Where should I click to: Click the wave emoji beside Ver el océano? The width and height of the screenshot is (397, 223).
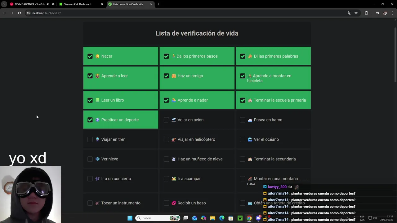(250, 139)
